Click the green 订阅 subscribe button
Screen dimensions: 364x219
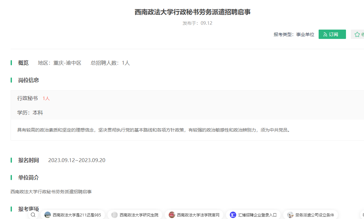coord(332,34)
